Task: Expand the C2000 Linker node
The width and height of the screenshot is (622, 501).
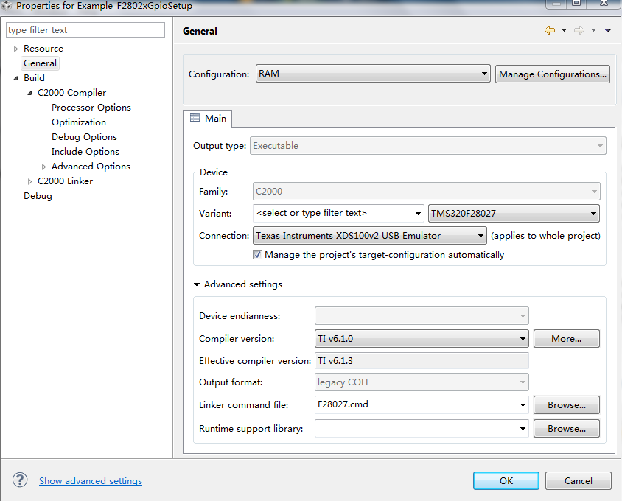Action: tap(29, 181)
